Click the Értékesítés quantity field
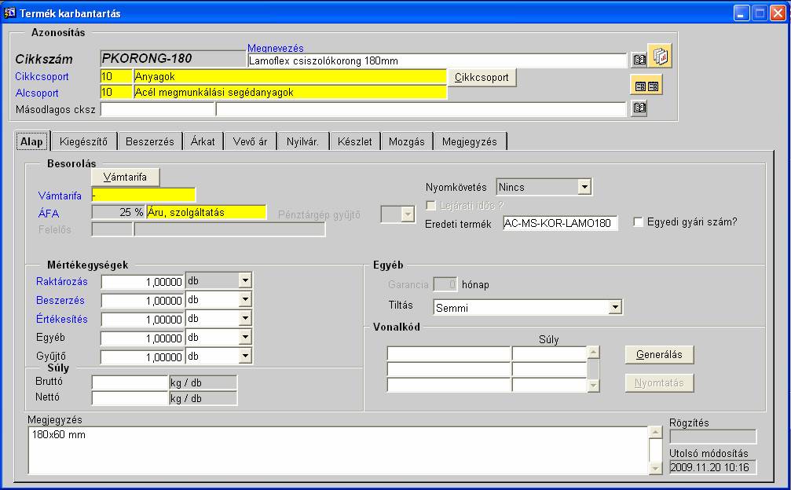 (x=143, y=319)
